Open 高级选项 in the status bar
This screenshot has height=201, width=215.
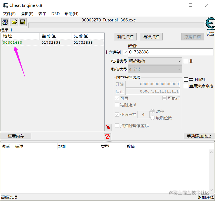click(x=9, y=197)
